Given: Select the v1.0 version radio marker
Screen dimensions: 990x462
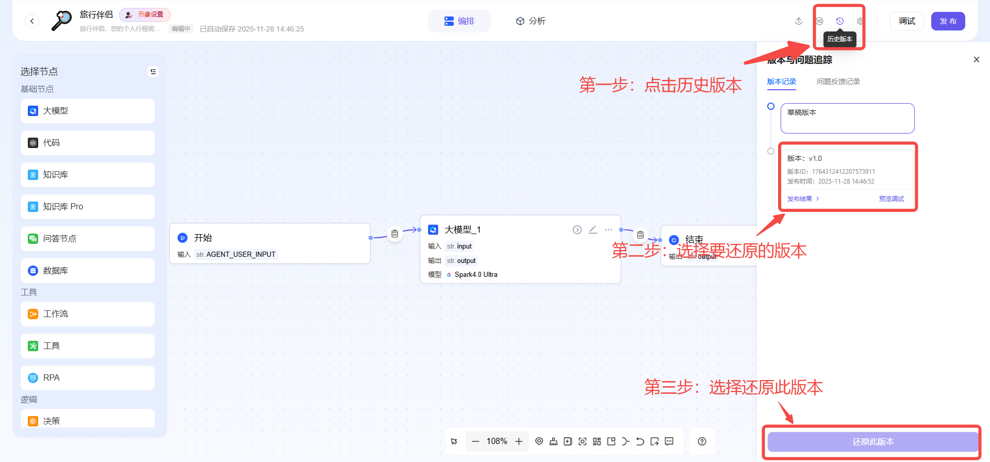Looking at the screenshot, I should [x=771, y=151].
